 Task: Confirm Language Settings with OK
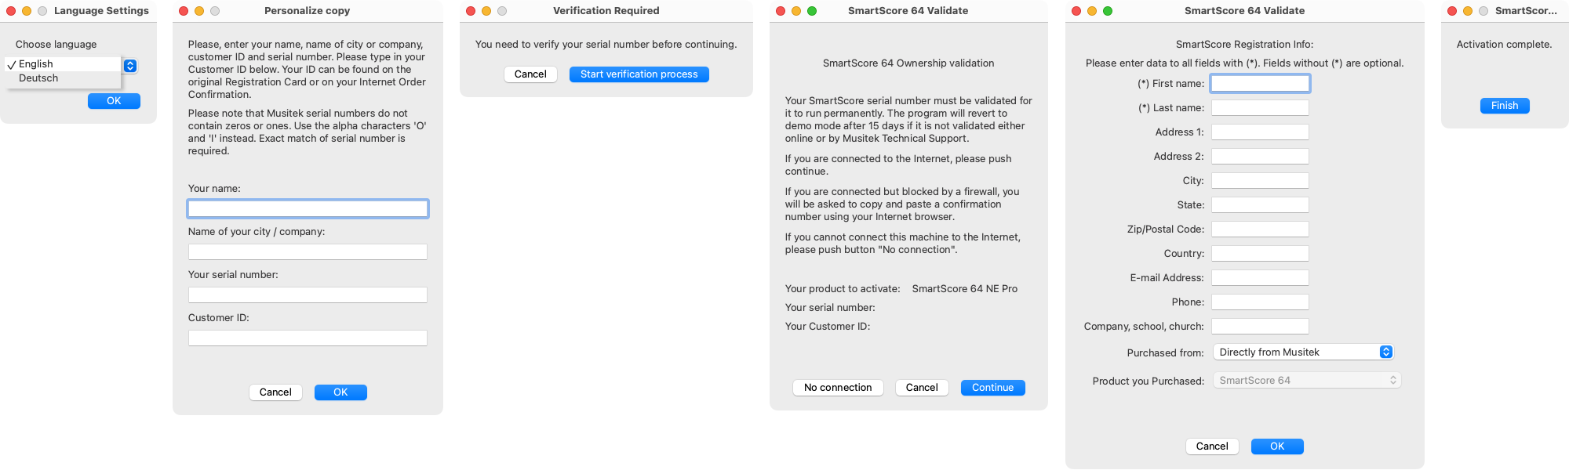114,101
